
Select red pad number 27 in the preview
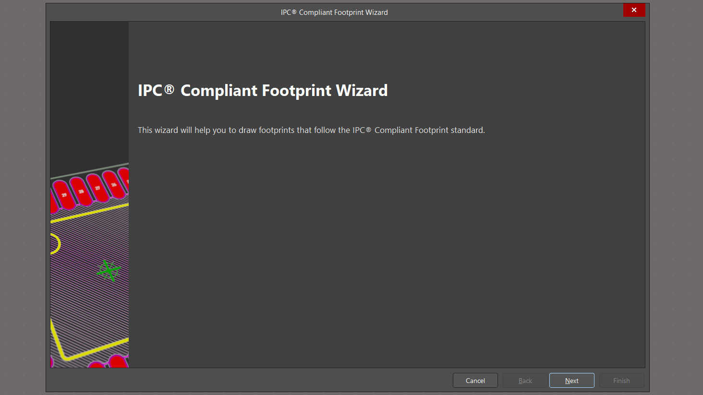(x=97, y=188)
